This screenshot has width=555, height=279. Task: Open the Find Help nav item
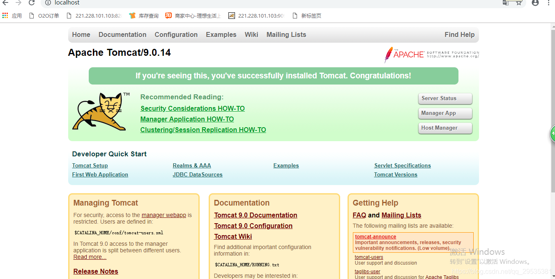pos(459,35)
